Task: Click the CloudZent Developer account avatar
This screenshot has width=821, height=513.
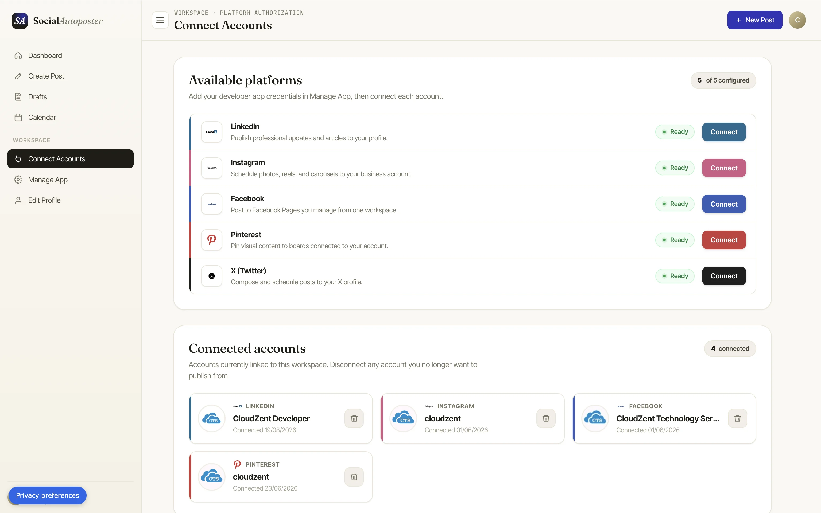Action: tap(212, 418)
